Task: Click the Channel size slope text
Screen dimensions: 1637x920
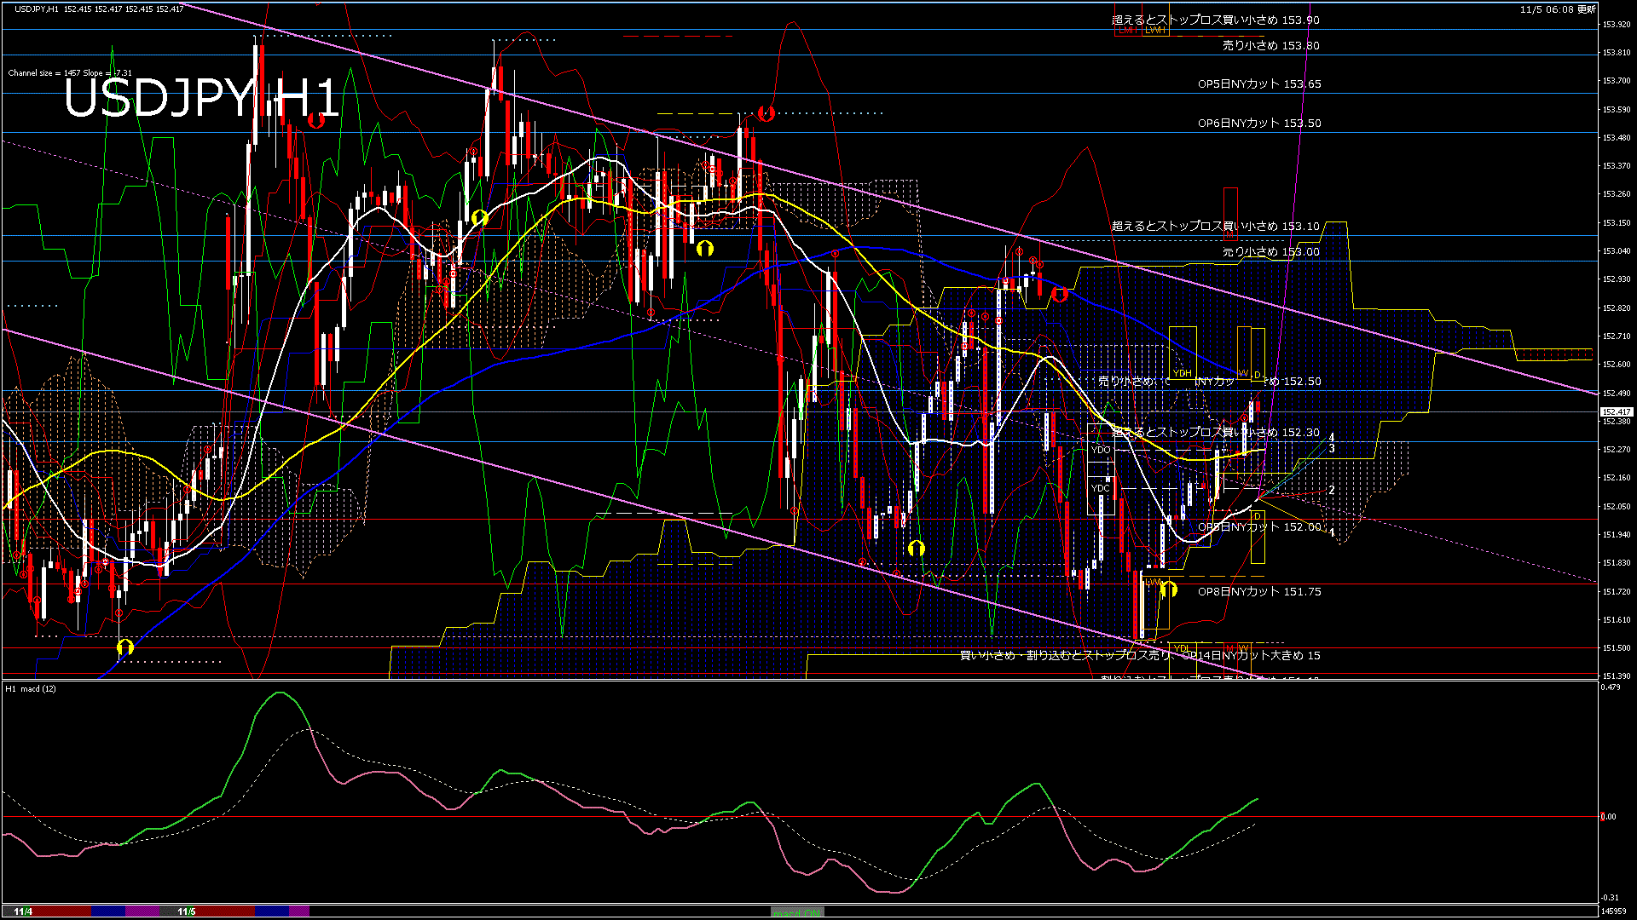Action: pyautogui.click(x=70, y=73)
